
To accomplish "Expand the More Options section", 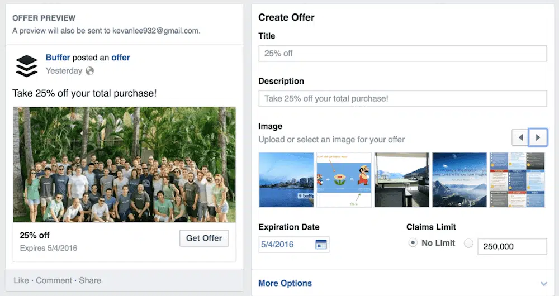I will 285,283.
